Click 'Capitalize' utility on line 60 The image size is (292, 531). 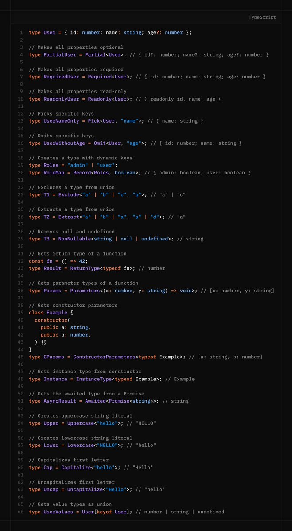click(76, 467)
